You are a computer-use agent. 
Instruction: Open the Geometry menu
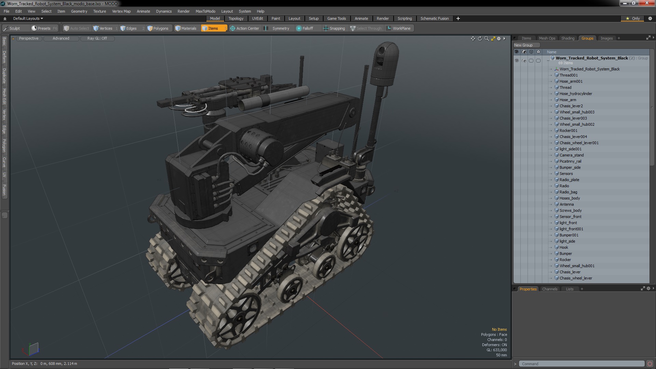79,11
